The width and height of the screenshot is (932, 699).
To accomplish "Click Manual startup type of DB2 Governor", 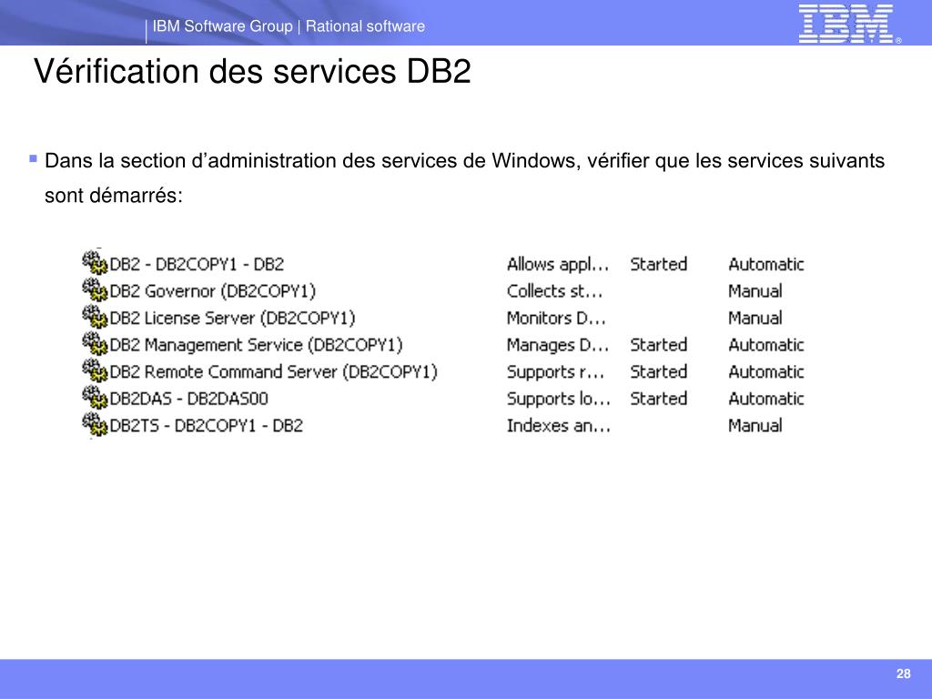I will point(755,291).
